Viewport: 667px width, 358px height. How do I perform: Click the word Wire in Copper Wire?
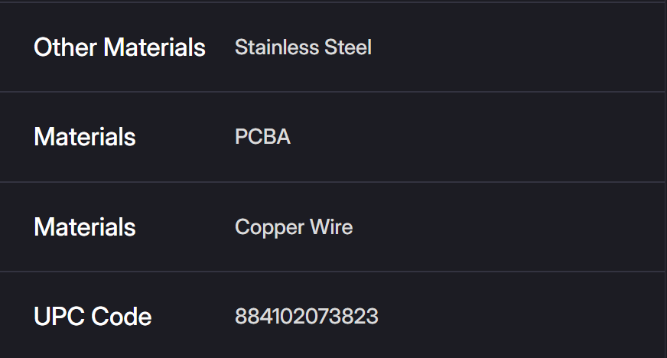point(331,227)
